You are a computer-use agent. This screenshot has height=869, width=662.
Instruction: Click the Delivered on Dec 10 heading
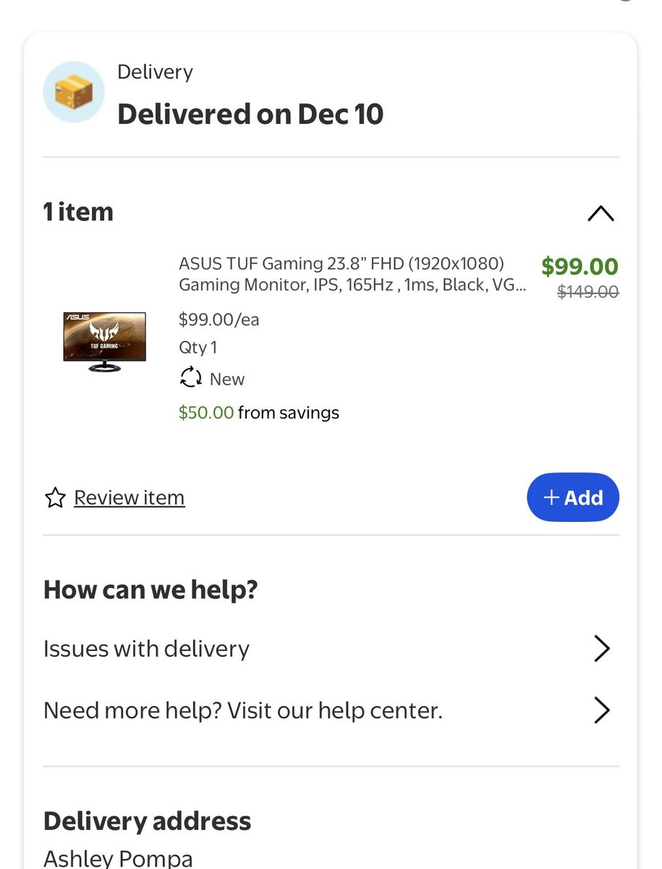tap(250, 114)
